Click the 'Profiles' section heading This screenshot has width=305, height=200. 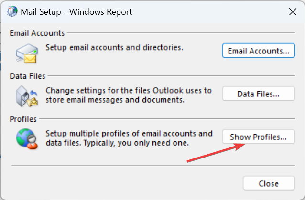pos(23,119)
